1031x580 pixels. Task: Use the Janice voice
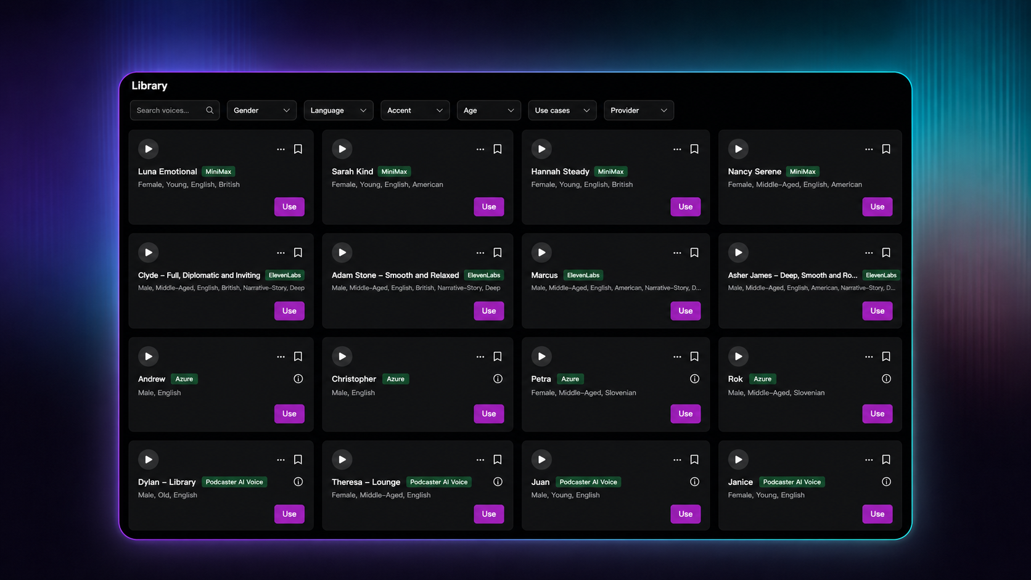(877, 513)
